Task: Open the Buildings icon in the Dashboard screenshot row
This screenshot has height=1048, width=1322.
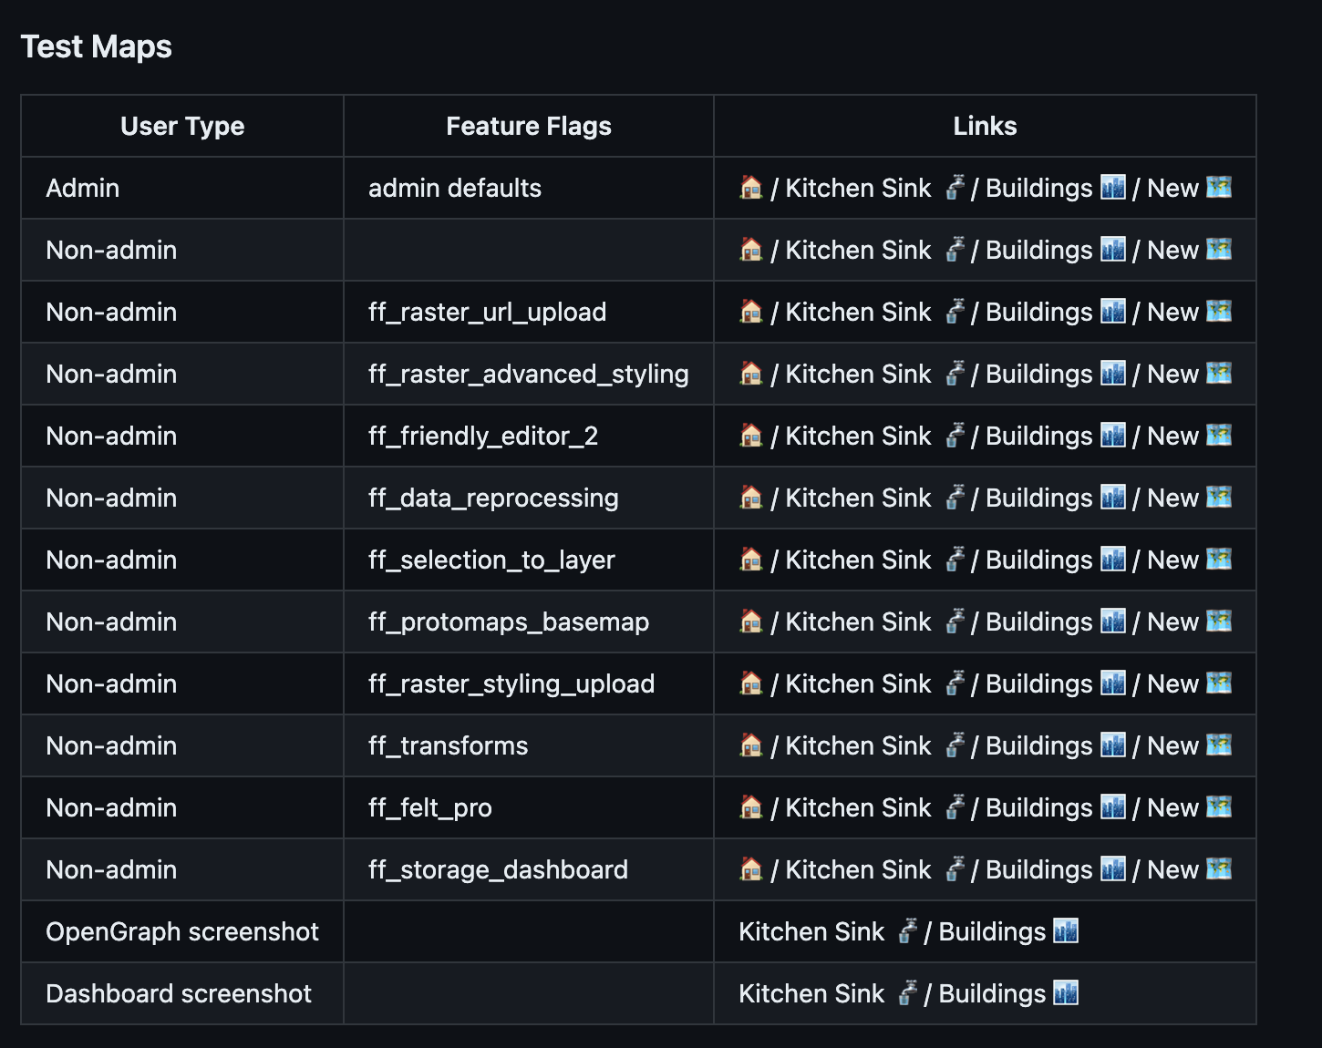Action: coord(1067,993)
